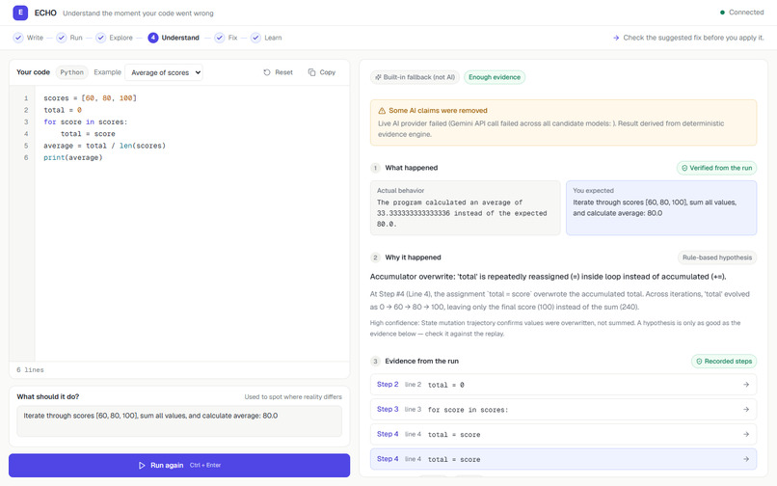Click the Recorded steps badge
The image size is (777, 486).
point(724,362)
